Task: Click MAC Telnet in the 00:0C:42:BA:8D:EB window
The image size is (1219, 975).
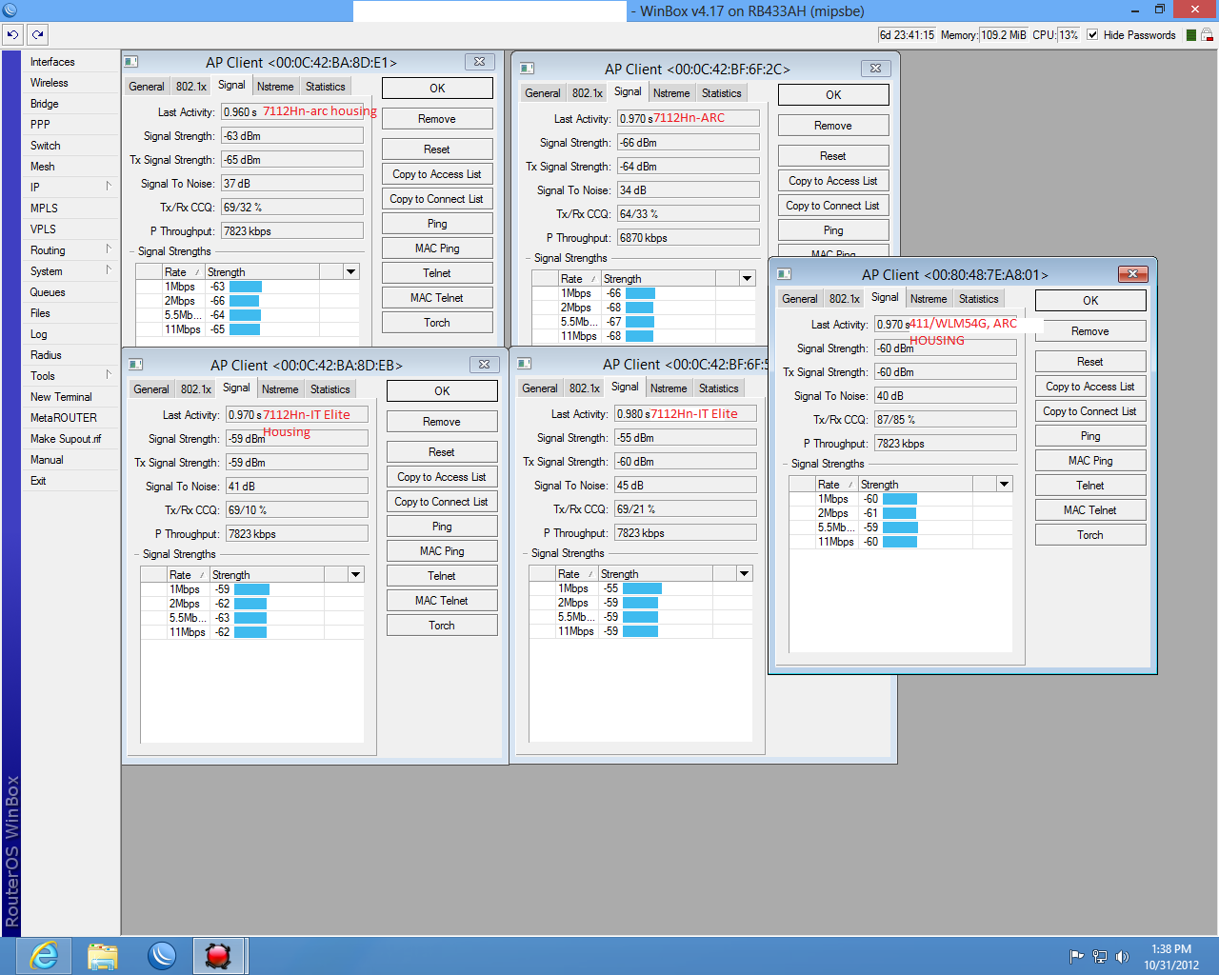Action: [x=442, y=601]
